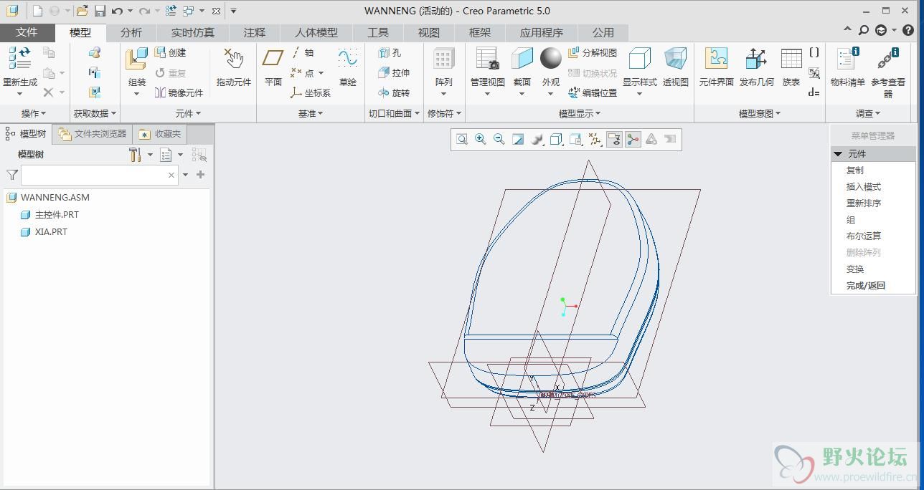Click the d= relations icon
Screen dimensions: 924x490
point(814,92)
